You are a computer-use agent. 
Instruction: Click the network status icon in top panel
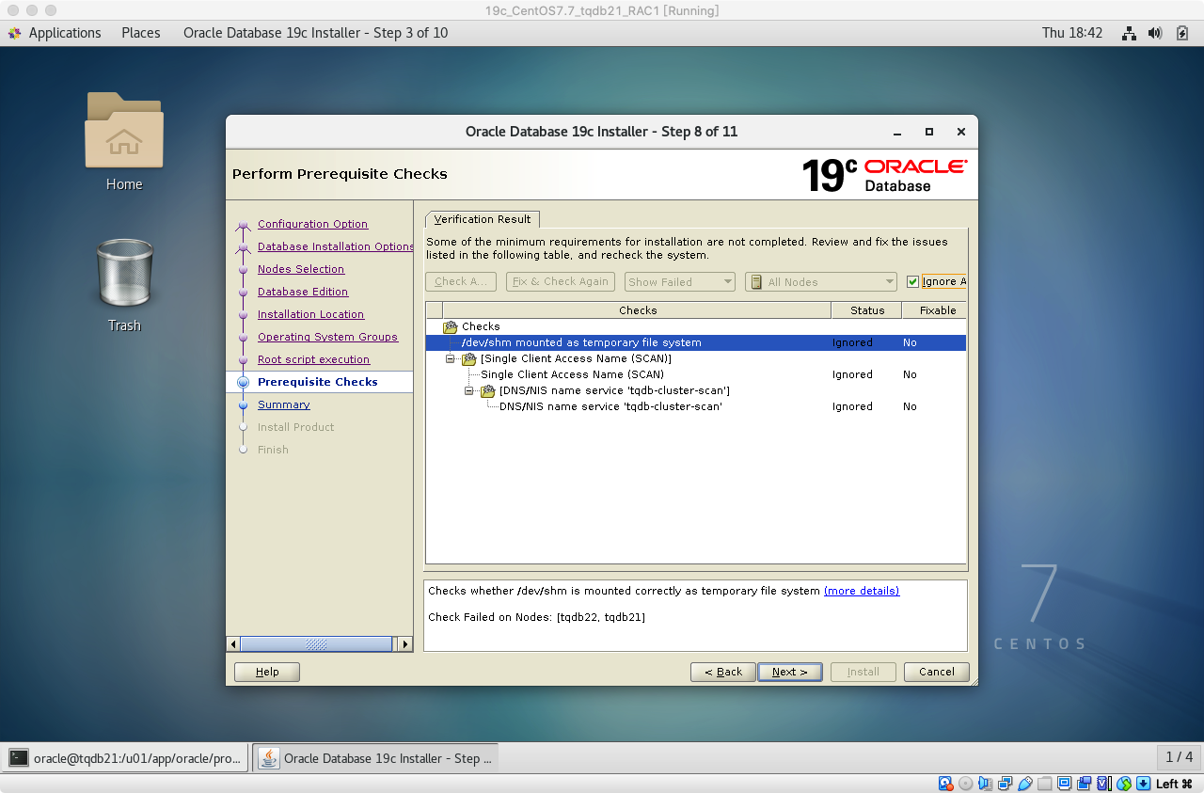pos(1129,33)
